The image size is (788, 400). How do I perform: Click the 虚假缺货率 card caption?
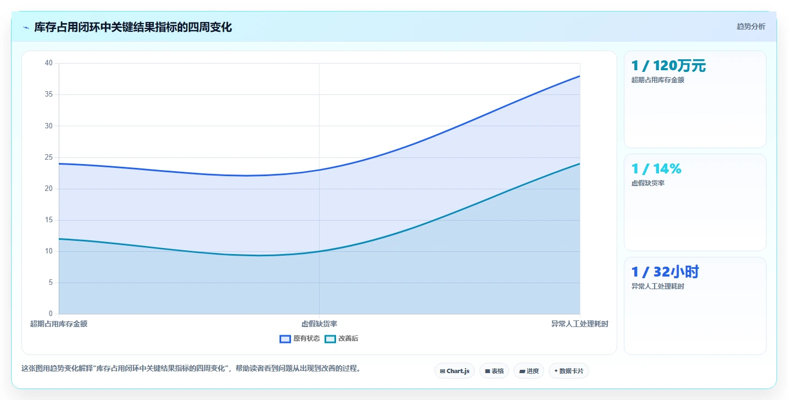coord(648,183)
